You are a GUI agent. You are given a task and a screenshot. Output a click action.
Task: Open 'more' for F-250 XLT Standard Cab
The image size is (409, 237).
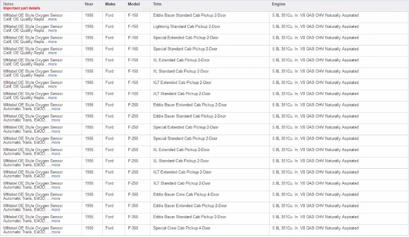coord(56,187)
